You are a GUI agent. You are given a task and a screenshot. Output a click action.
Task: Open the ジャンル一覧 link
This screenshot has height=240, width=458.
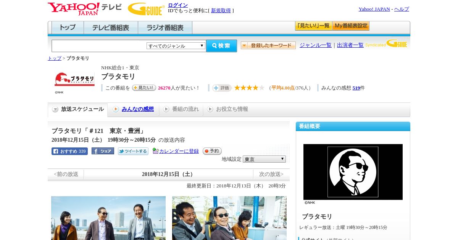(316, 45)
